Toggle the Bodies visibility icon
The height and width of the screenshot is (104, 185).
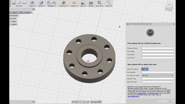(x=10, y=24)
